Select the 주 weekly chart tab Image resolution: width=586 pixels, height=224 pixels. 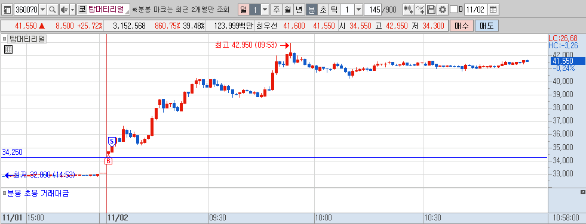click(x=276, y=10)
